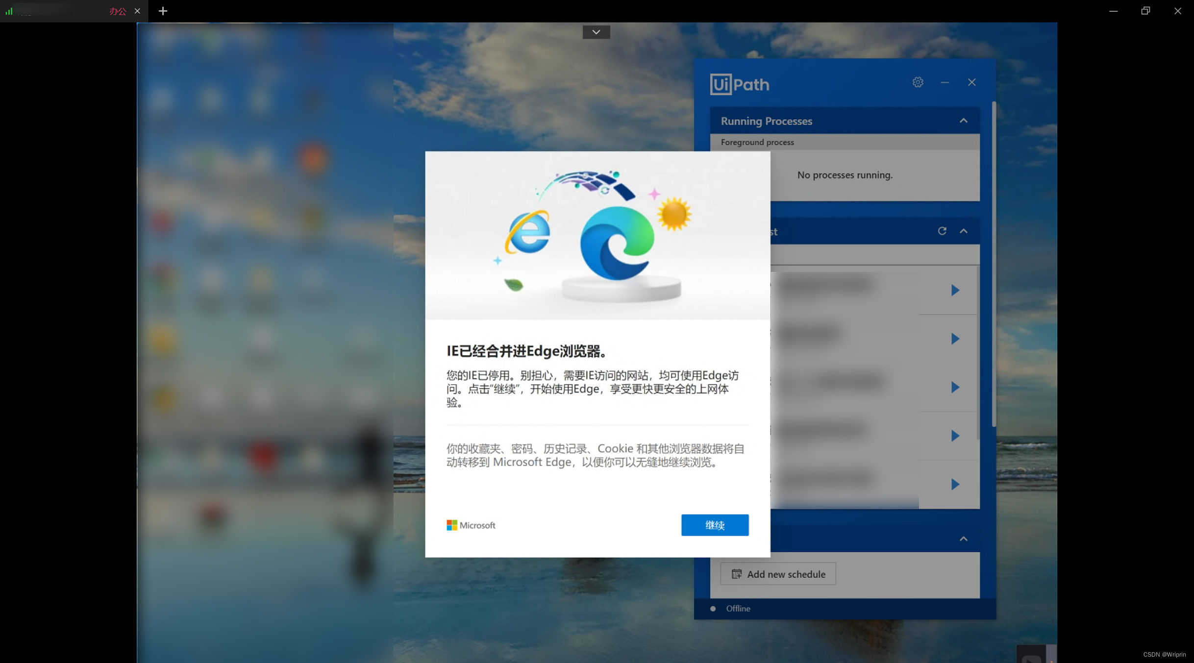Image resolution: width=1194 pixels, height=663 pixels.
Task: Open a new tab with plus button
Action: pos(163,11)
